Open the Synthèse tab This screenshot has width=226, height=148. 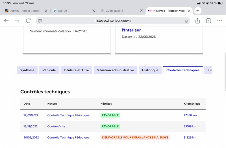(x=27, y=70)
